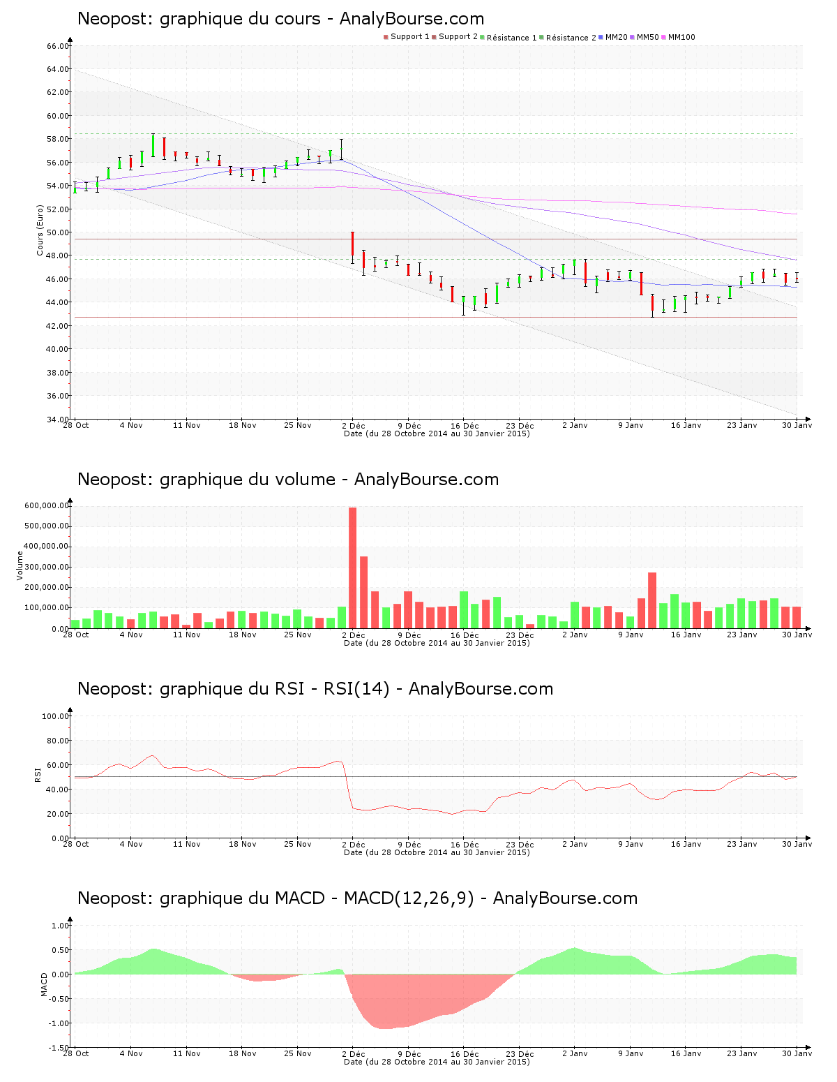
Task: Click the '16 Janv' date label on RSI chart
Action: click(686, 845)
